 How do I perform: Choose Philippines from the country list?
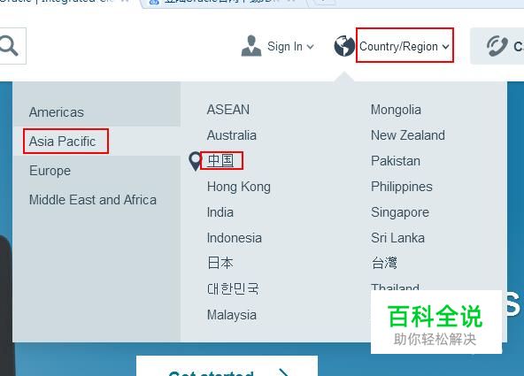click(x=402, y=187)
